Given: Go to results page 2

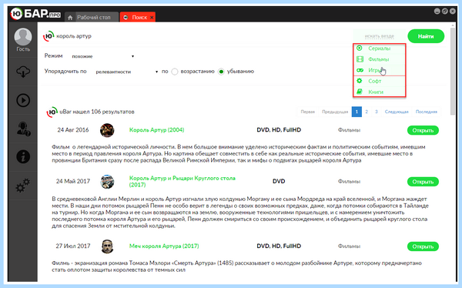Looking at the screenshot, I should tap(367, 112).
